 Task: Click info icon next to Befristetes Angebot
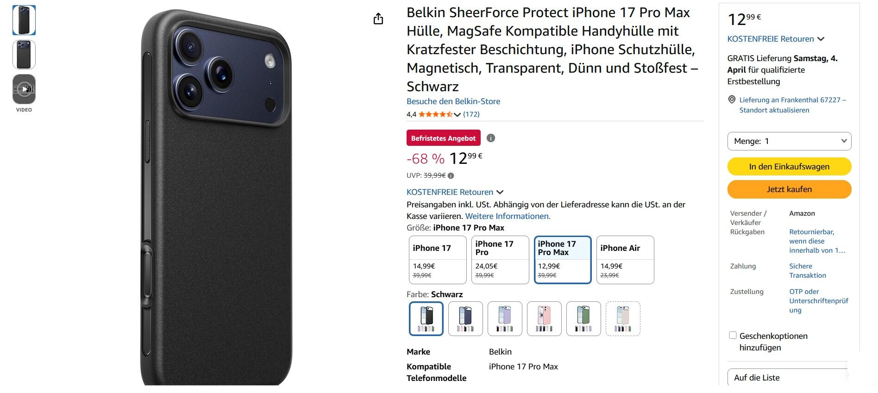(x=491, y=138)
